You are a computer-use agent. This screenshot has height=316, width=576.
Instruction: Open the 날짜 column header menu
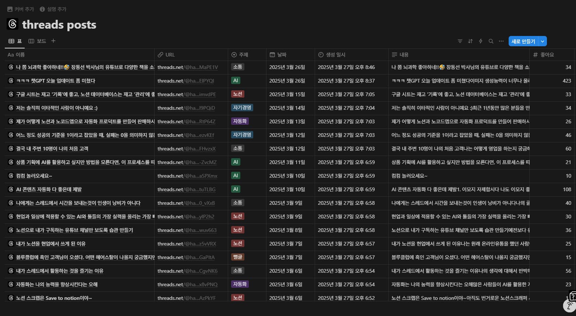coord(291,55)
